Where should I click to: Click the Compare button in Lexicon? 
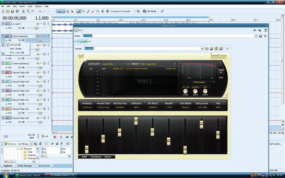(x=96, y=157)
